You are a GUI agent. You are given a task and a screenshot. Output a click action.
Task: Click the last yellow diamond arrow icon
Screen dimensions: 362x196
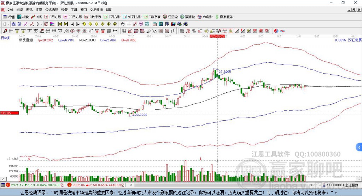tap(115, 24)
